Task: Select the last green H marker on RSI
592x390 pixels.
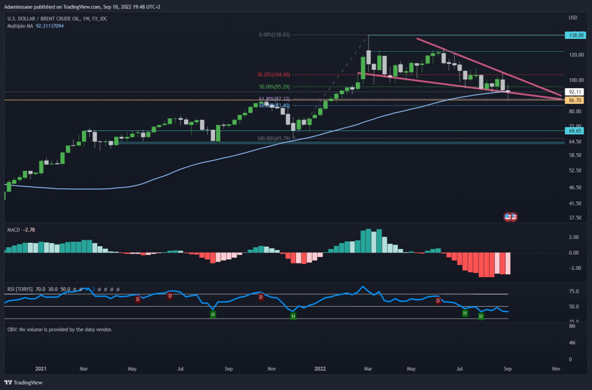Action: tap(481, 317)
